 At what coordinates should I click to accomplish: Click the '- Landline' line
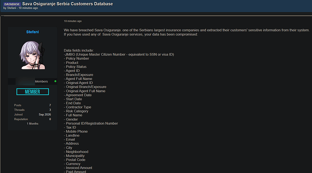[x=71, y=136]
